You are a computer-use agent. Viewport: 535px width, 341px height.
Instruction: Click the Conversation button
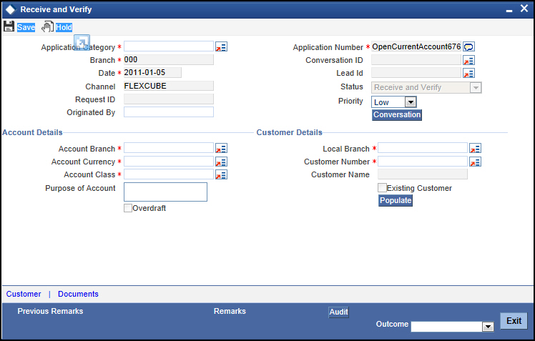[397, 115]
